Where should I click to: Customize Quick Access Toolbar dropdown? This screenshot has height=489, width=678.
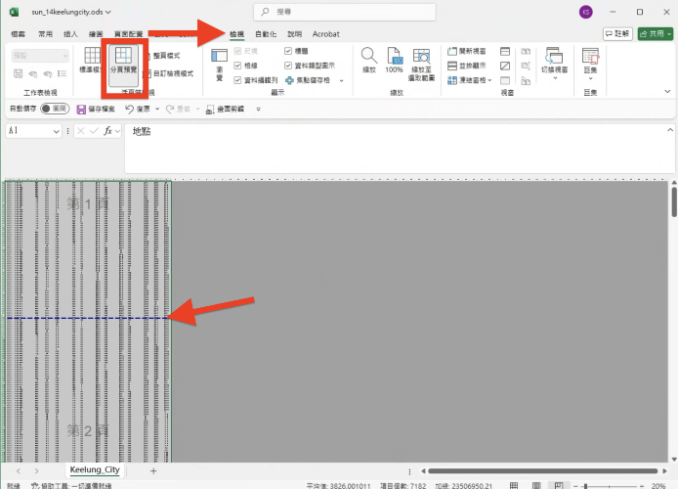pos(258,110)
